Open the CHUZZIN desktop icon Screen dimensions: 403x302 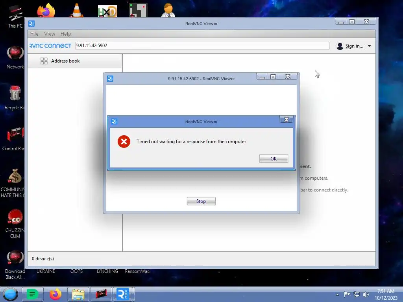(x=15, y=224)
